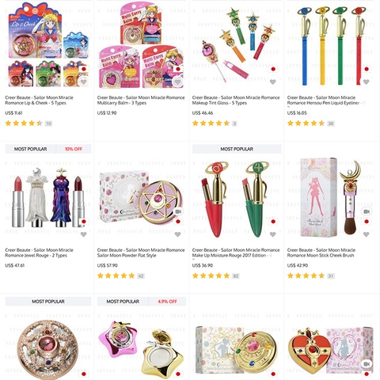Open Multicarry Balm - 3 Types product title
Image resolution: width=380 pixels, height=380 pixels.
(x=141, y=101)
